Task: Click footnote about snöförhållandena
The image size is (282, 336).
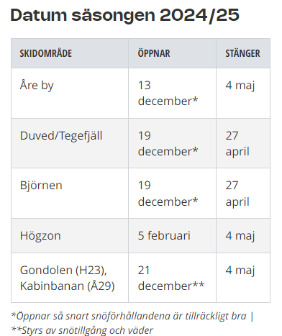Action: click(132, 316)
